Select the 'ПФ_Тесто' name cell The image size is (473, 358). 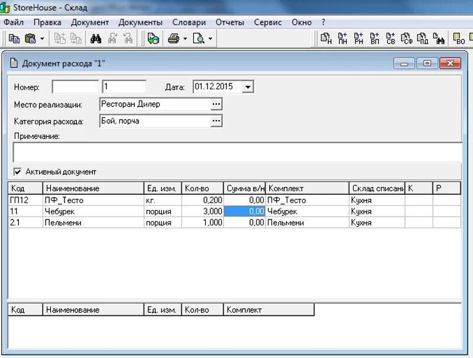[x=93, y=200]
